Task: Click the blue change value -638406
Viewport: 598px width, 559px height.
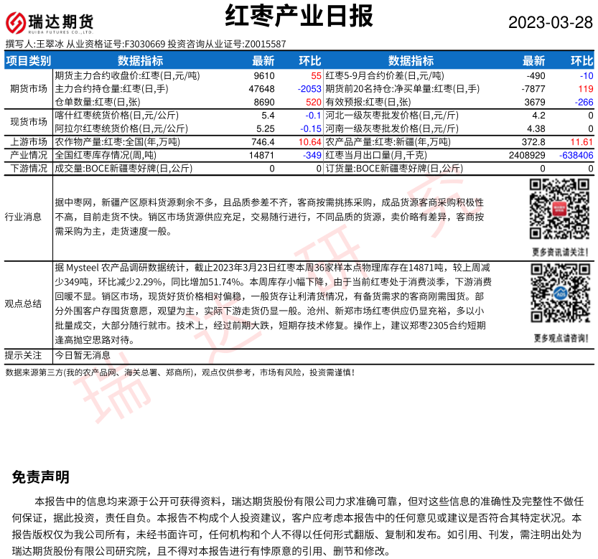Action: (x=576, y=155)
